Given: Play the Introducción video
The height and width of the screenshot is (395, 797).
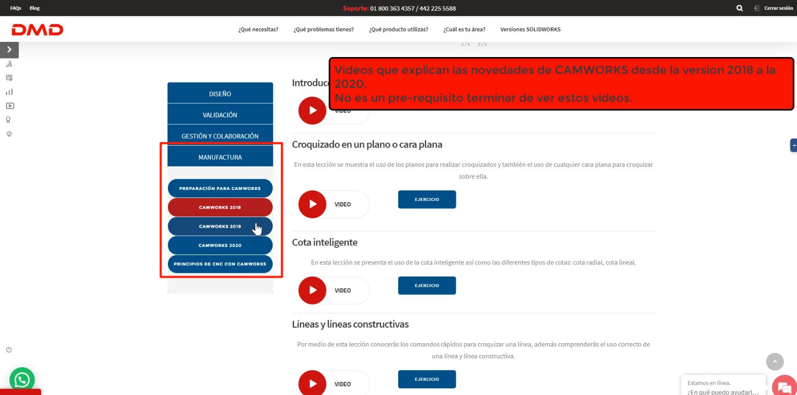Looking at the screenshot, I should (x=312, y=110).
